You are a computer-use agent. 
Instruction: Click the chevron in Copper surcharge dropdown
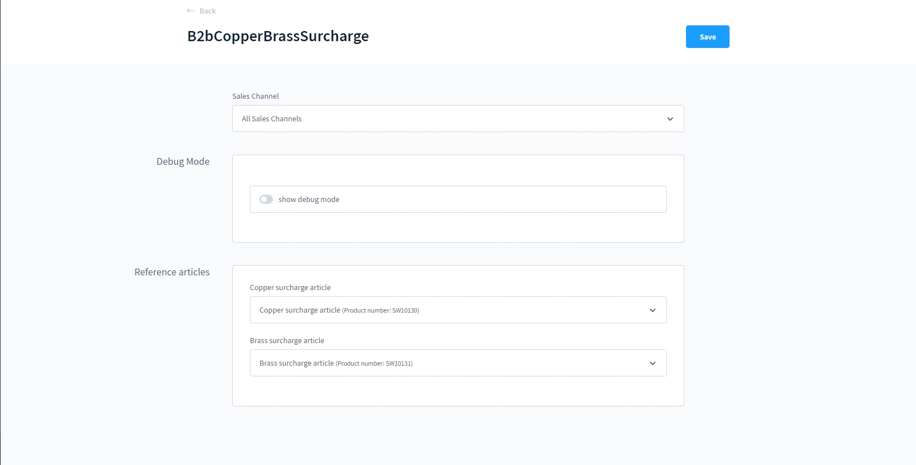[x=652, y=310]
